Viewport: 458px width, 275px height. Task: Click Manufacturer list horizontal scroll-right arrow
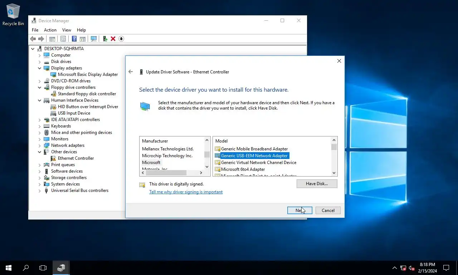(x=201, y=173)
